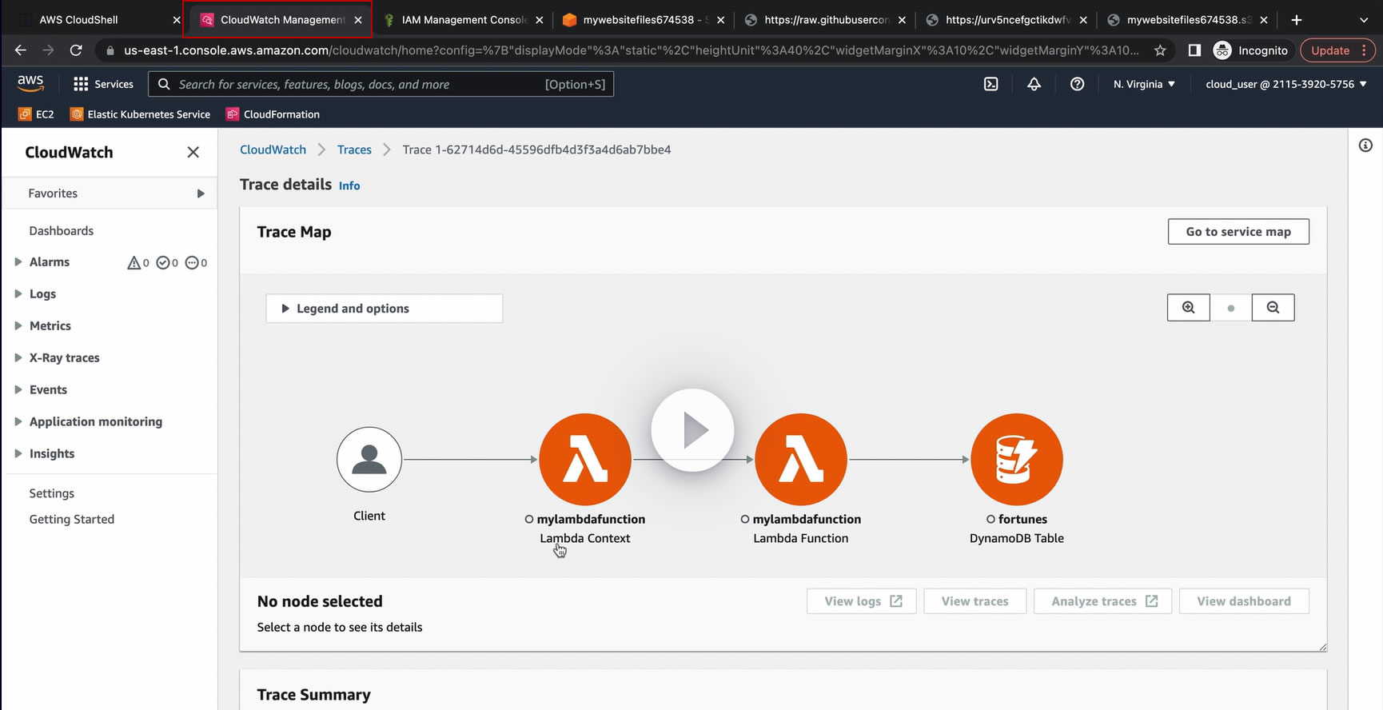Expand the Events navigation item

coord(18,389)
